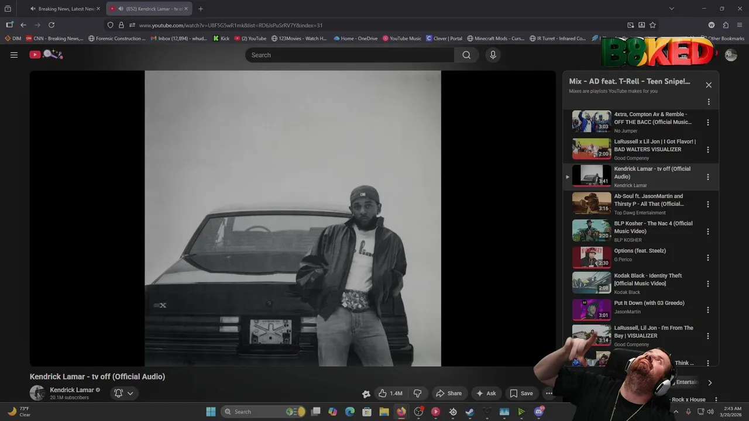The height and width of the screenshot is (421, 749).
Task: Open site information padlock icon
Action: point(121,25)
